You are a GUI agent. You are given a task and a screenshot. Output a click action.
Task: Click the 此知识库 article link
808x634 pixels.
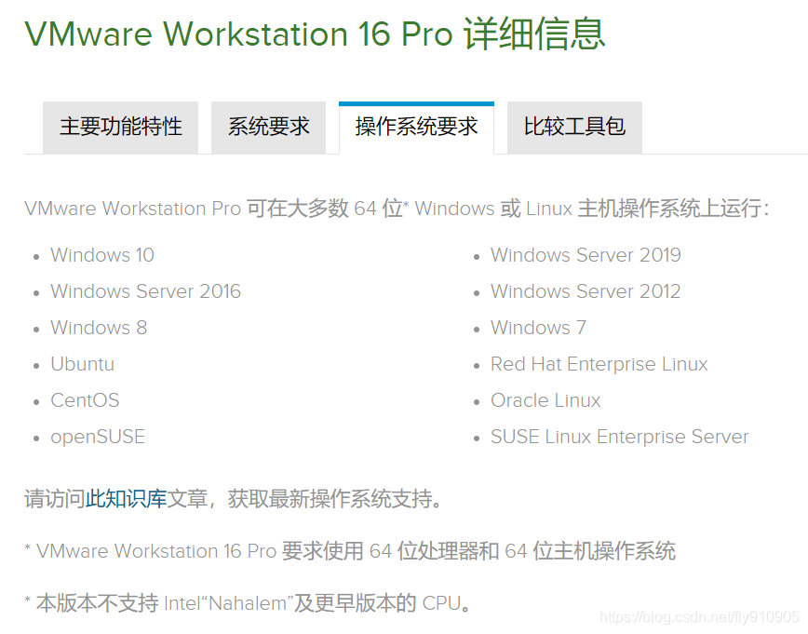(126, 499)
